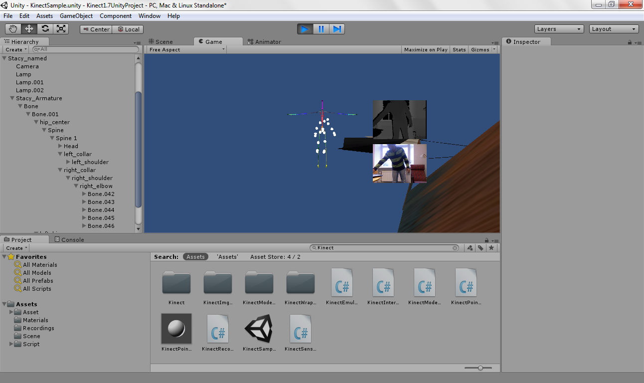Click Create in the Hierarchy panel

(14, 49)
